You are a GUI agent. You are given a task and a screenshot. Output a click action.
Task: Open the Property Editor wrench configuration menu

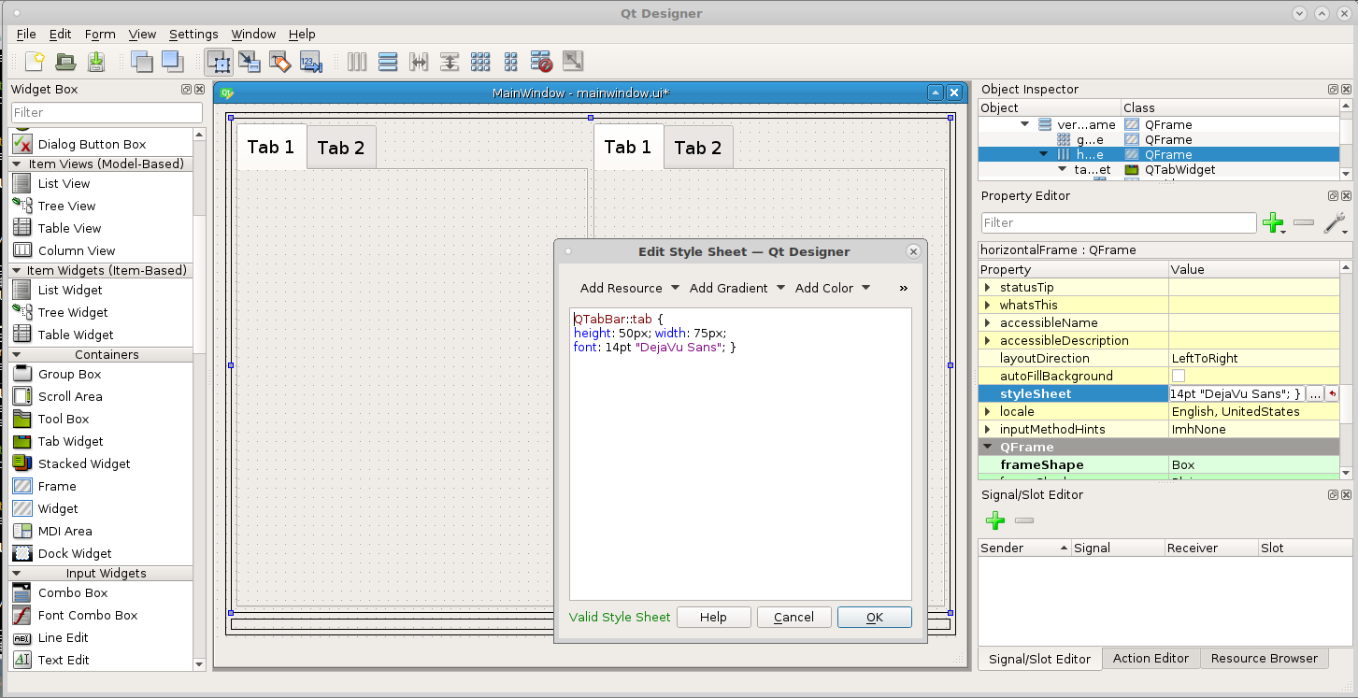(x=1336, y=222)
